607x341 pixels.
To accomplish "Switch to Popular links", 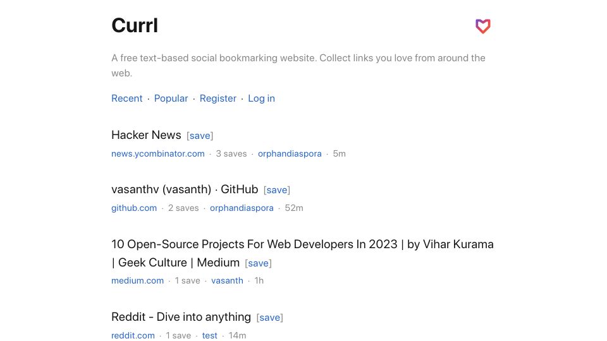I will coord(171,99).
